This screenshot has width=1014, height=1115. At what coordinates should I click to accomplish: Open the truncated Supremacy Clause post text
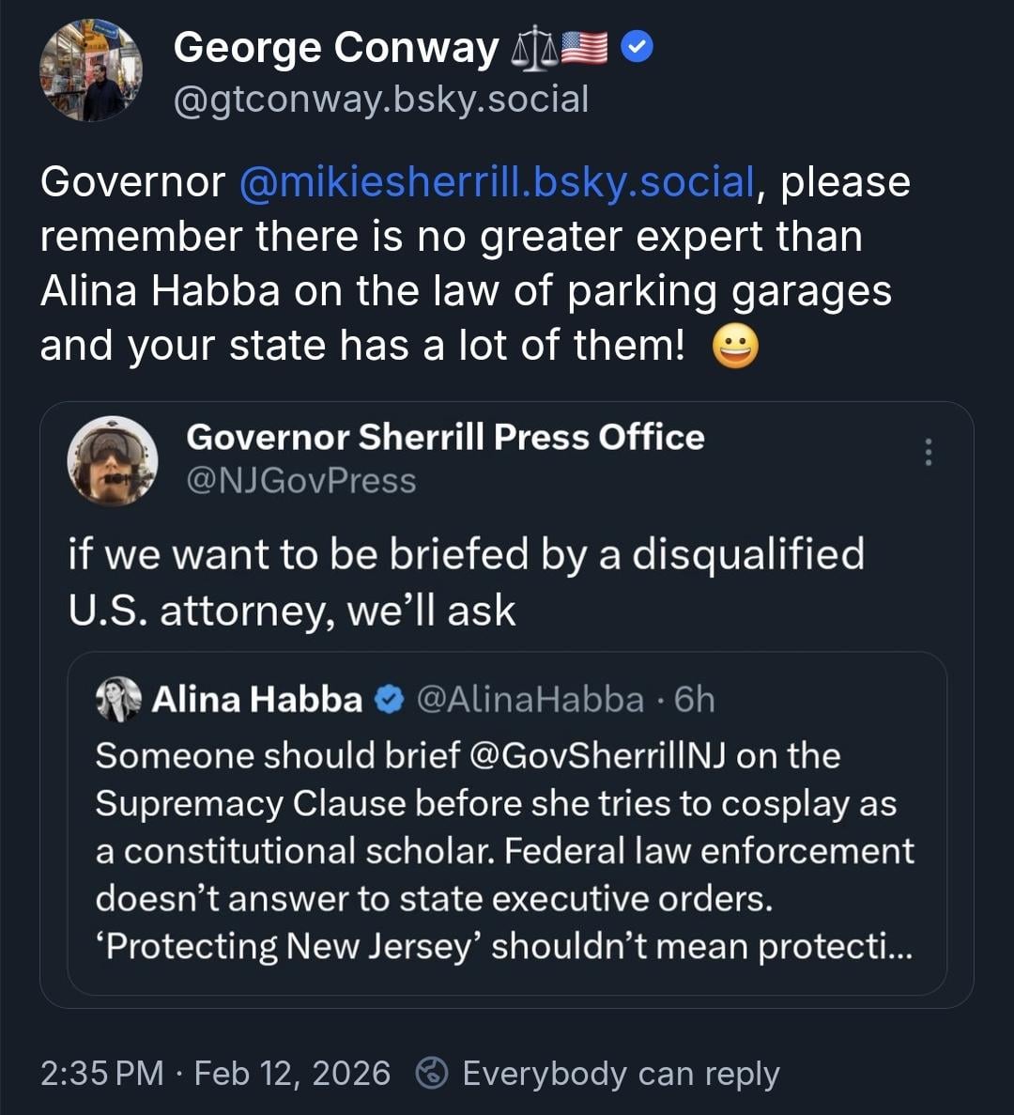pyautogui.click(x=504, y=851)
